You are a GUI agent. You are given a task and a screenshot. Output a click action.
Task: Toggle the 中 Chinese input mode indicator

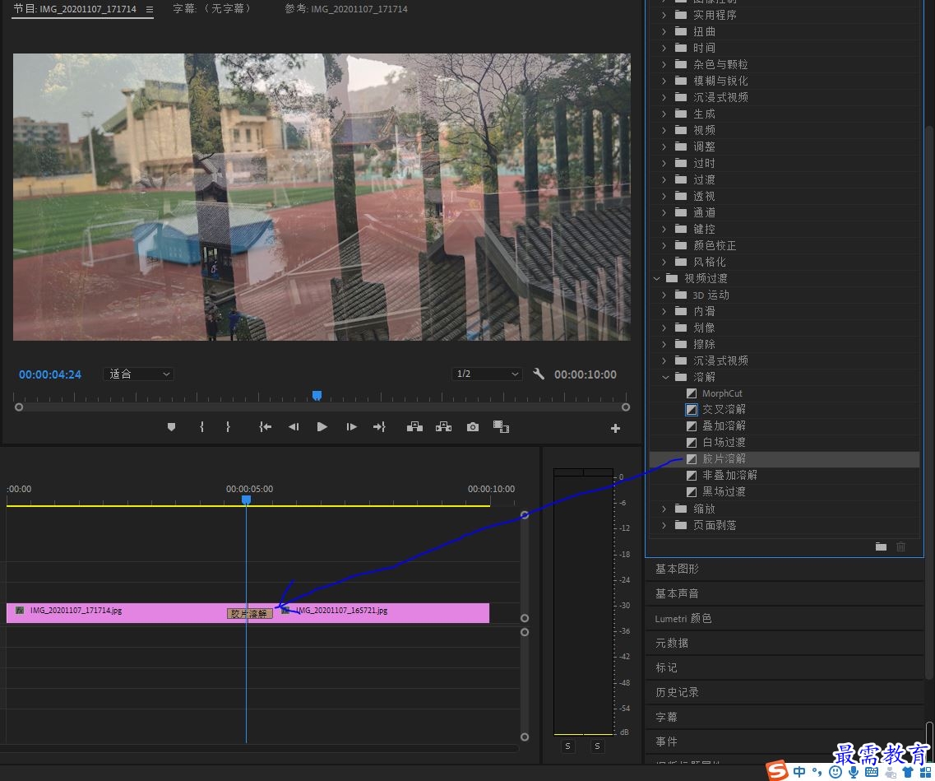pos(799,772)
